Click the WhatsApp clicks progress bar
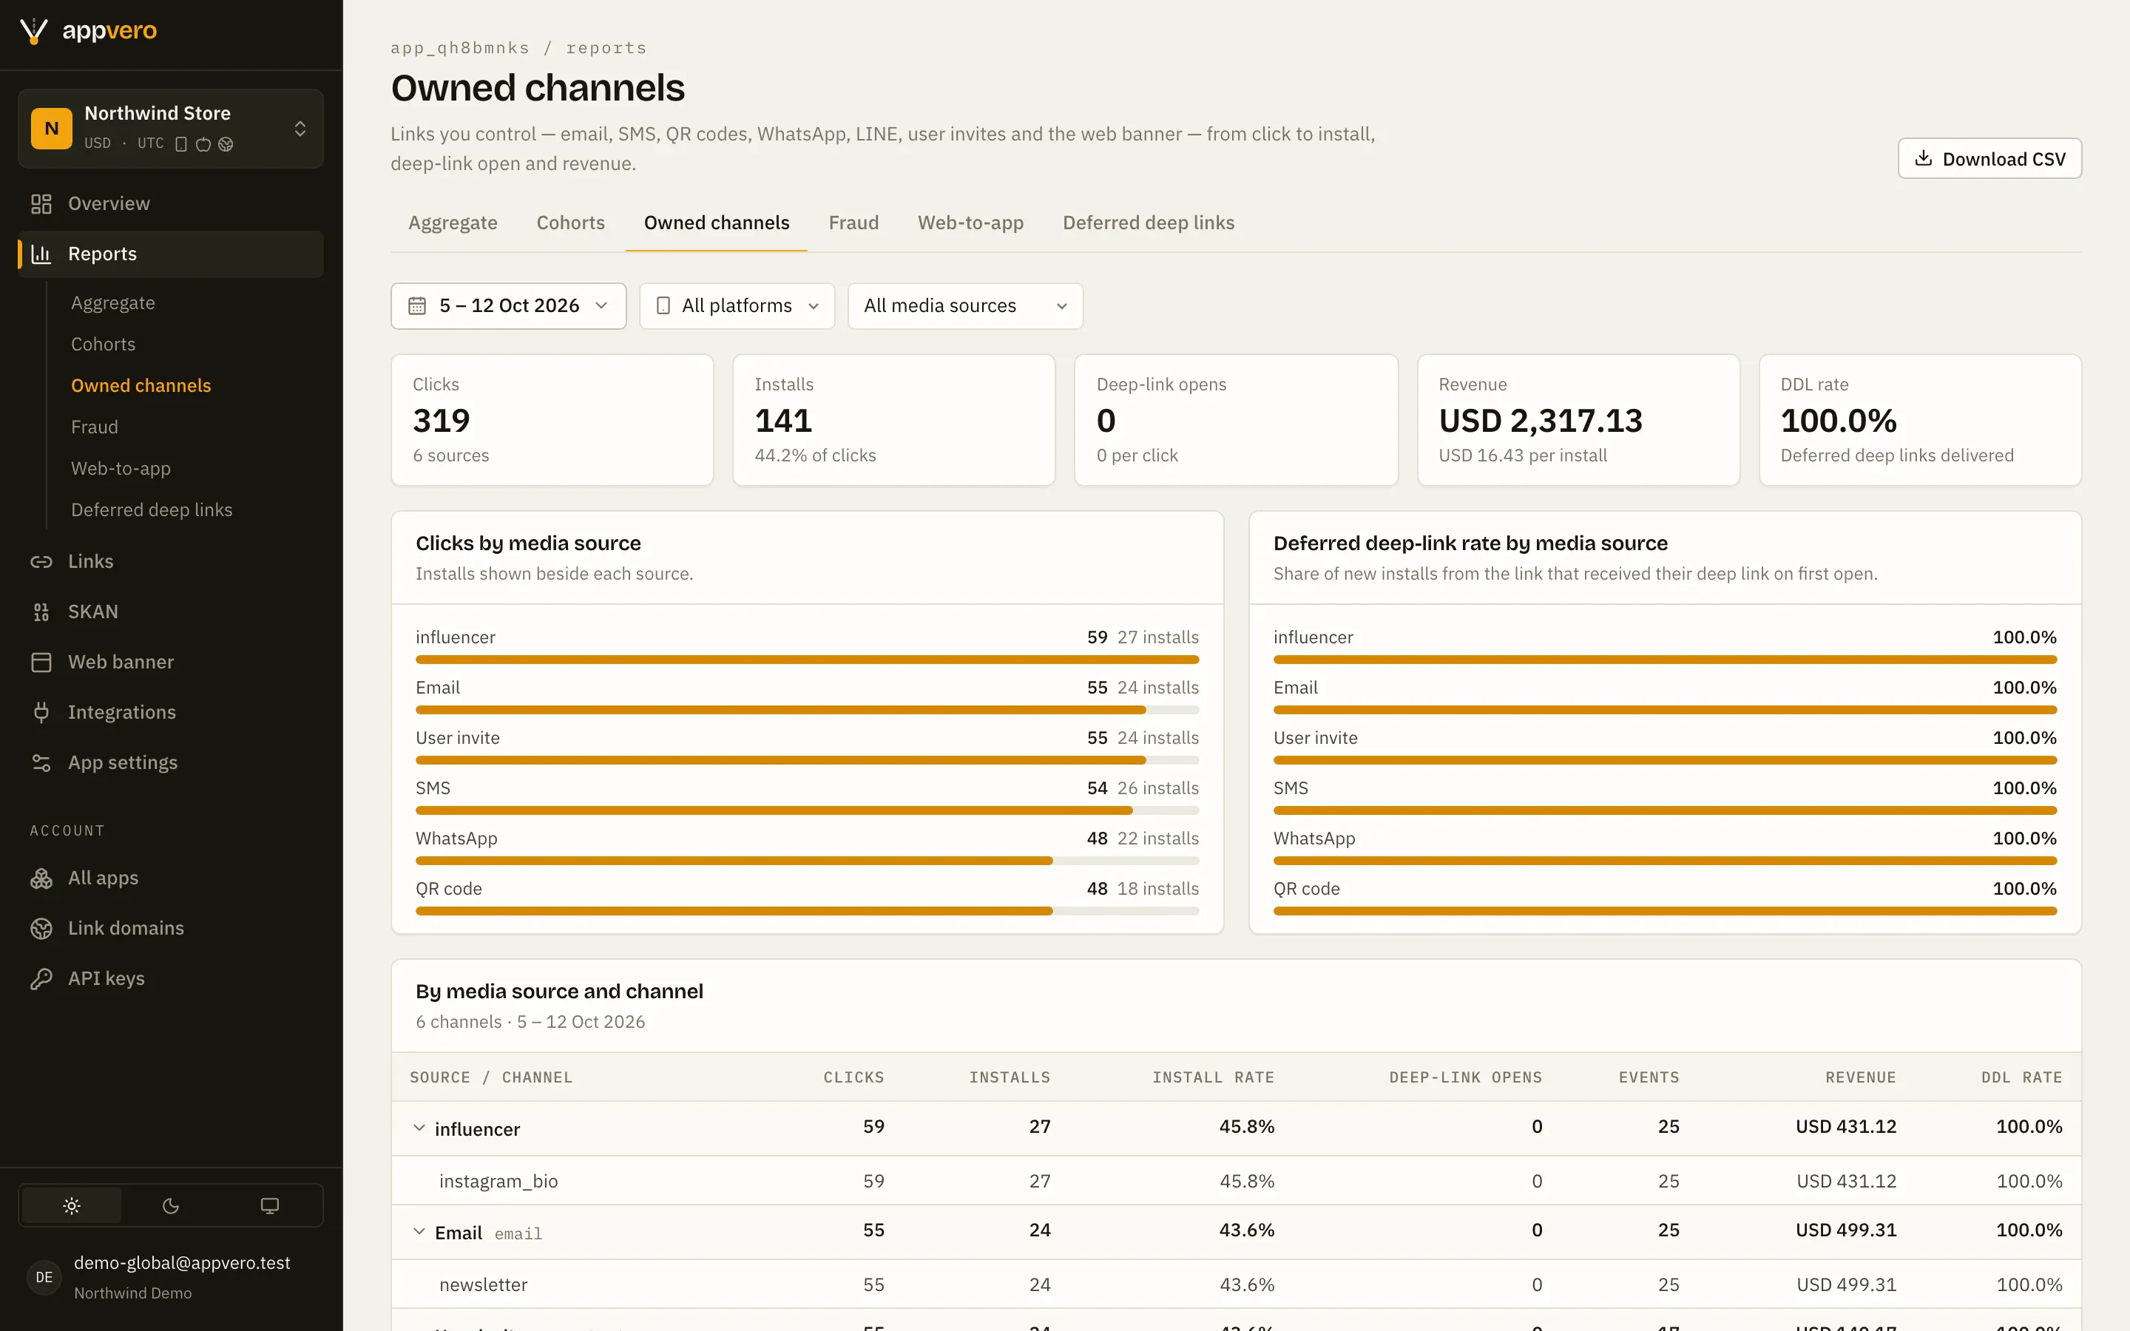The width and height of the screenshot is (2130, 1331). (x=807, y=861)
